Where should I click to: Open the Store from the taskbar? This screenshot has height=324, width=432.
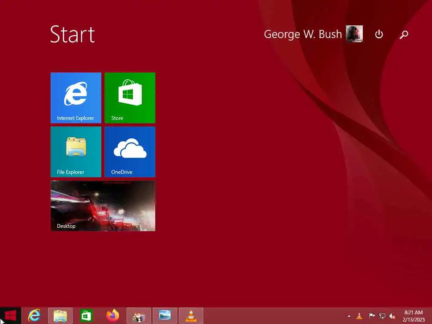point(86,316)
